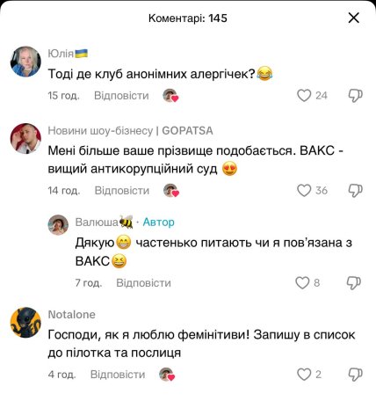Open the 'Новини шоу-бізнесу | GOPATSA' username
Viewport: 376px width, 401px height.
[130, 131]
